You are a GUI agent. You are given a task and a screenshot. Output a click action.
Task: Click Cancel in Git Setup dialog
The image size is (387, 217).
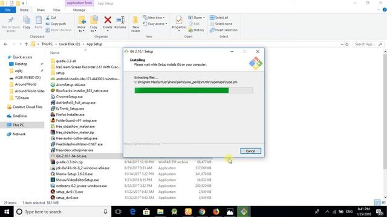coord(250,151)
